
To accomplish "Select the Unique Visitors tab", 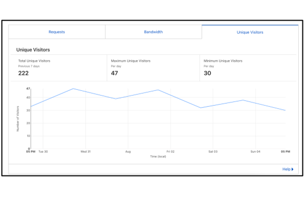I will click(250, 32).
